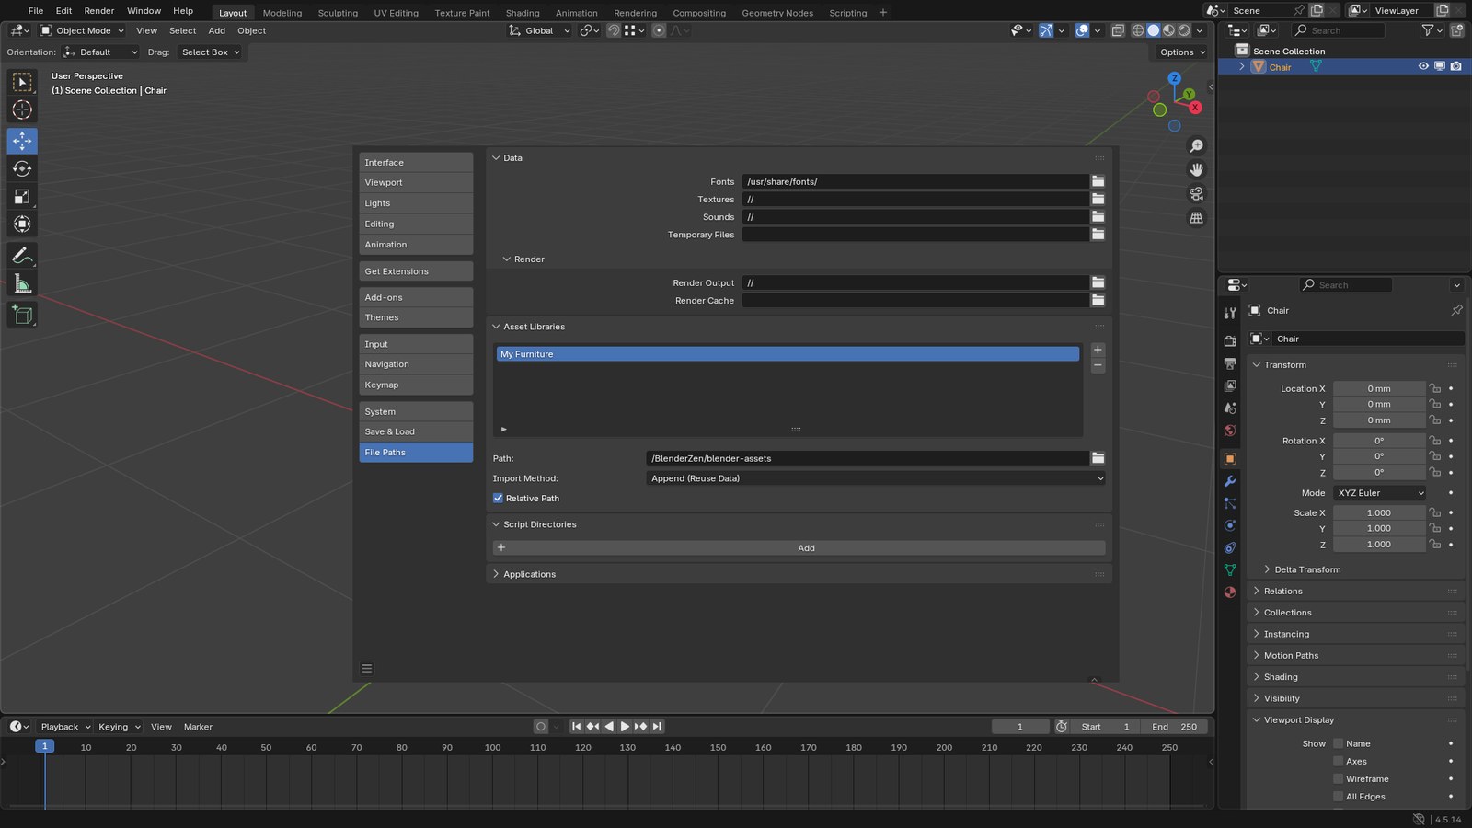The height and width of the screenshot is (828, 1472).
Task: Click the Scale X value field
Action: click(1379, 513)
